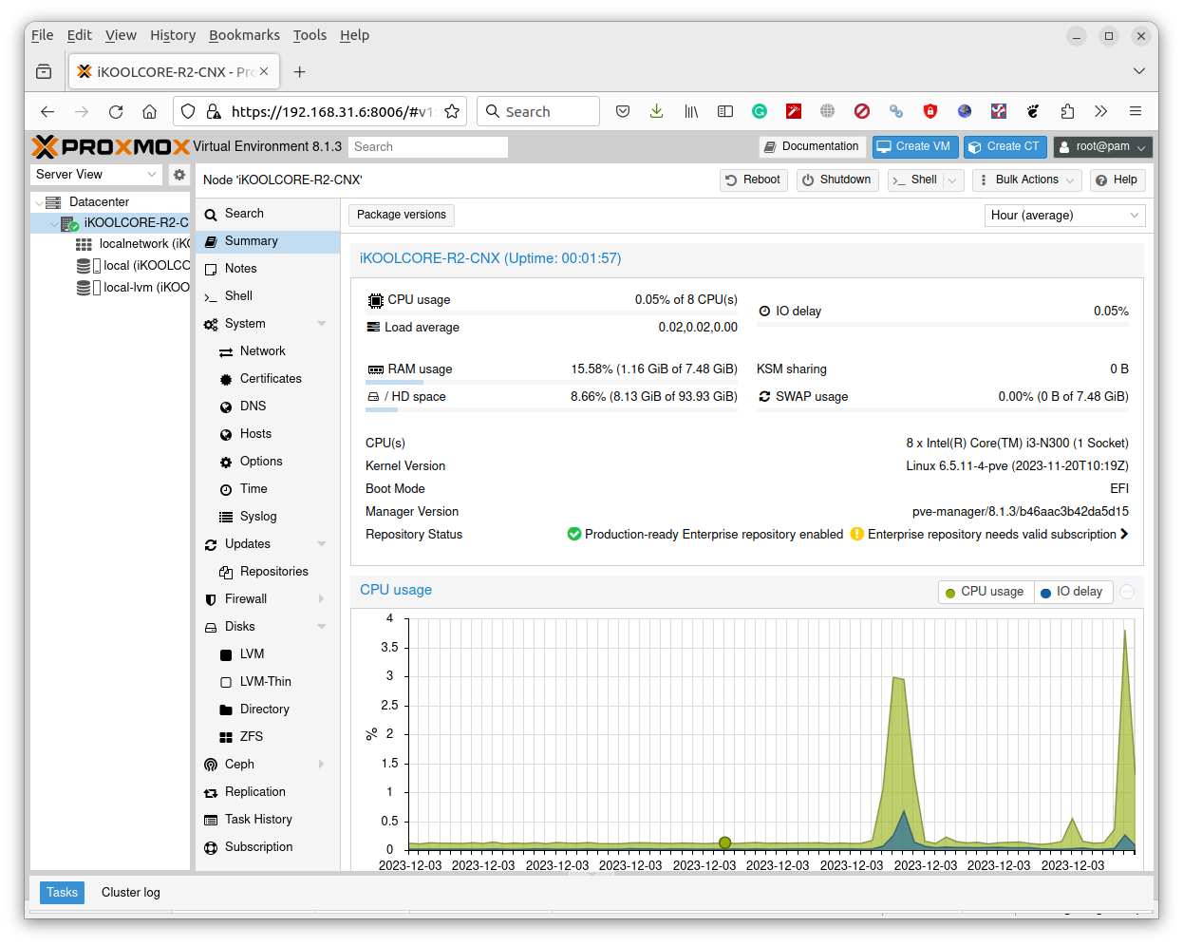Open Firefox list all tabs chevron
Viewport: 1183px width, 946px height.
pyautogui.click(x=1138, y=71)
